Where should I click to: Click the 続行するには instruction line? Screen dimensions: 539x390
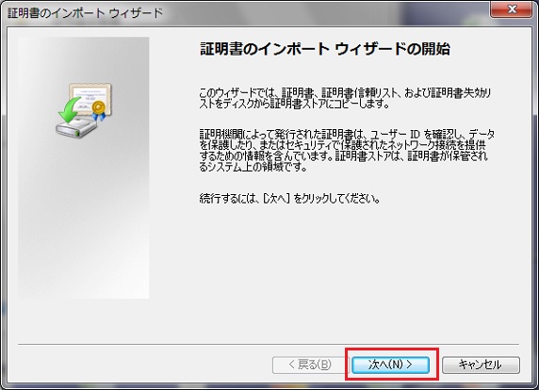tap(289, 199)
